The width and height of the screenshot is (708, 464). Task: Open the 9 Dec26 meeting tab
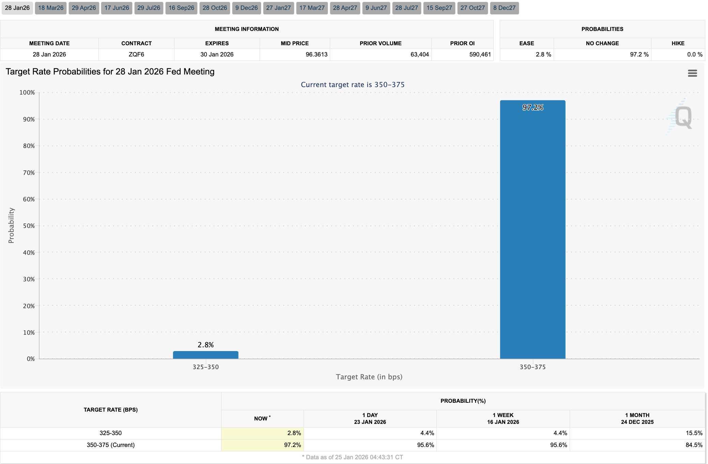point(246,8)
